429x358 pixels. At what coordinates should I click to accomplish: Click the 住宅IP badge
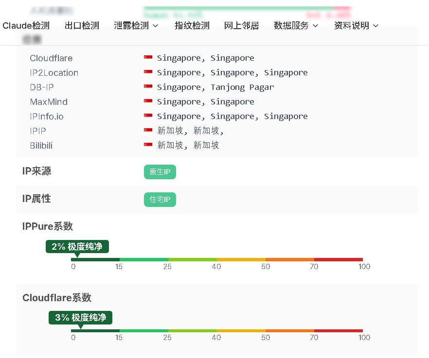coord(160,200)
